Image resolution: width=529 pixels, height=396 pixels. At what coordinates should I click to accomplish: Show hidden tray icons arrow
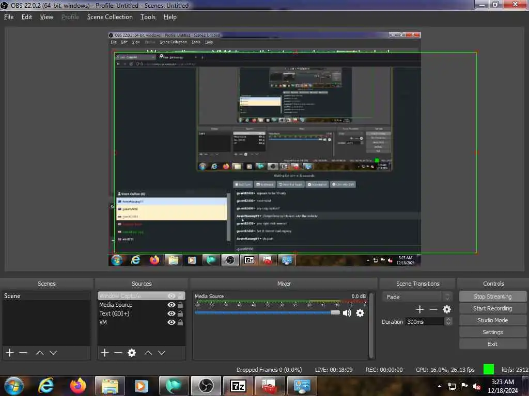[439, 386]
